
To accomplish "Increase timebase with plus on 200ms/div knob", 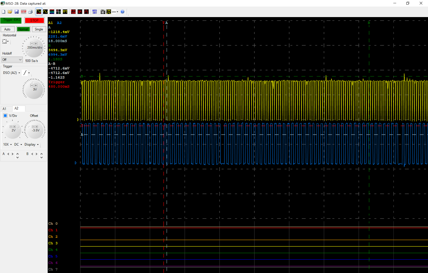I will (x=36, y=43).
